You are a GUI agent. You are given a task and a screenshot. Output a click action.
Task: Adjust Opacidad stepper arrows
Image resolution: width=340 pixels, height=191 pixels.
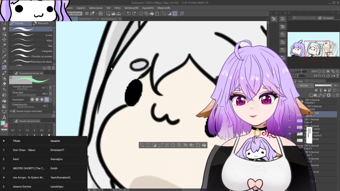(47, 94)
